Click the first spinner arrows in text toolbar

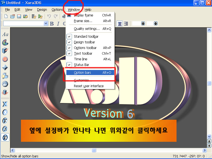[143, 24]
